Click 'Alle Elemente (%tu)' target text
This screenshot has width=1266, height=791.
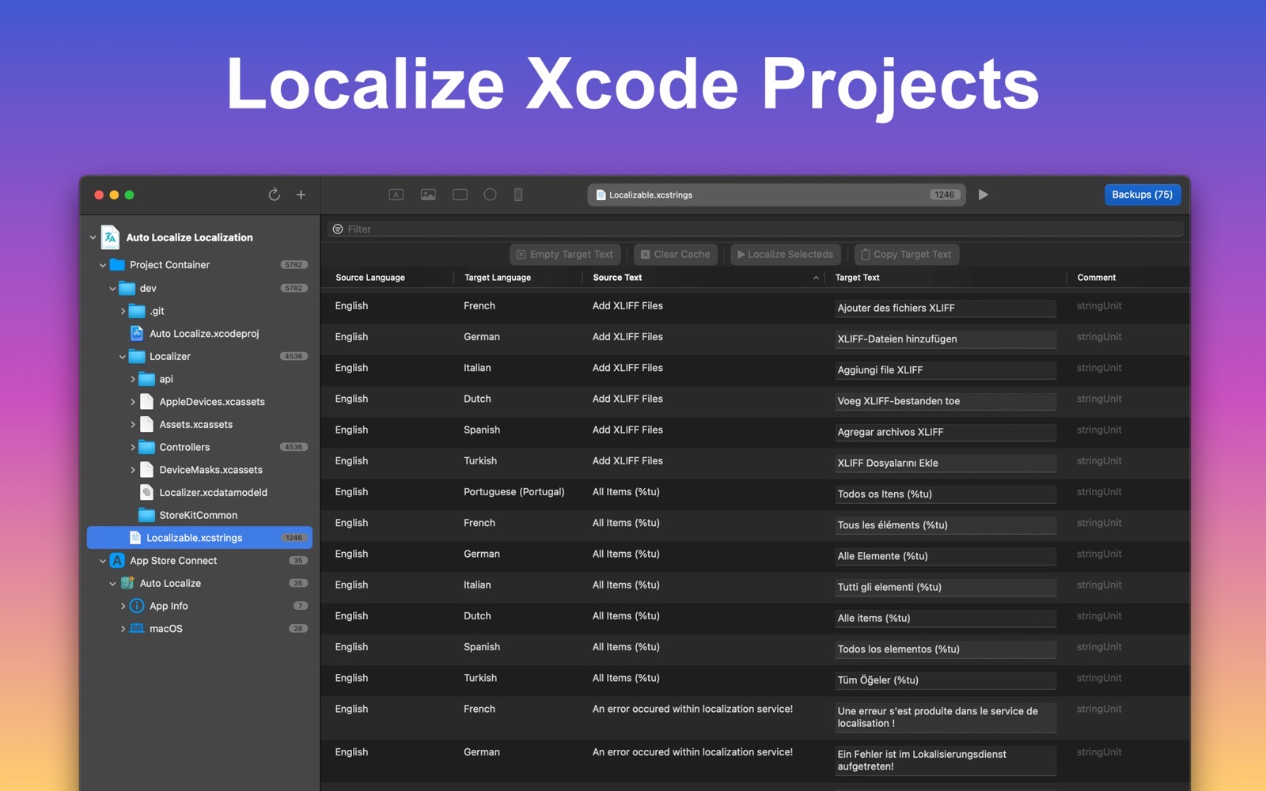(x=946, y=556)
